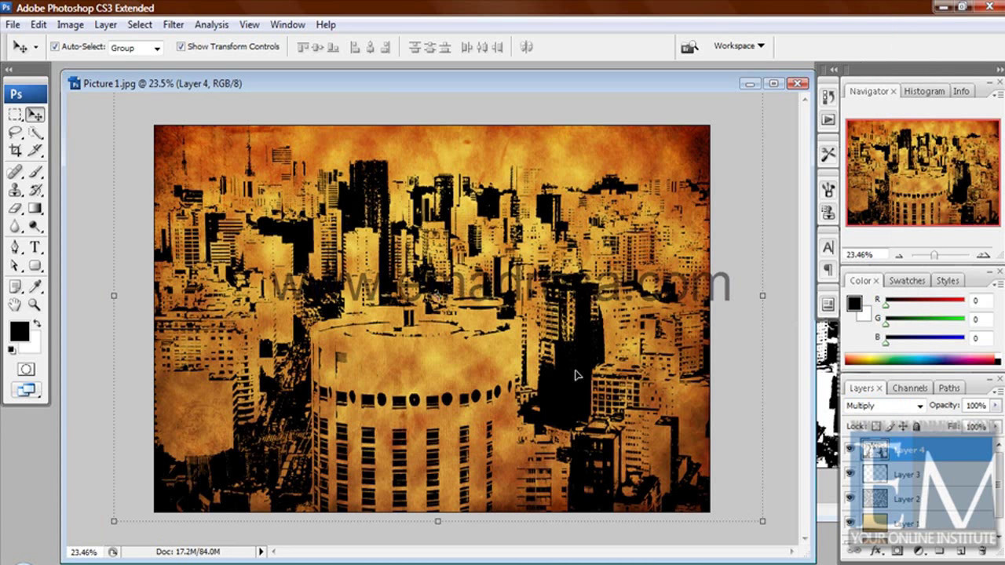Toggle lock position in Layers panel
Viewport: 1005px width, 565px height.
pos(903,426)
